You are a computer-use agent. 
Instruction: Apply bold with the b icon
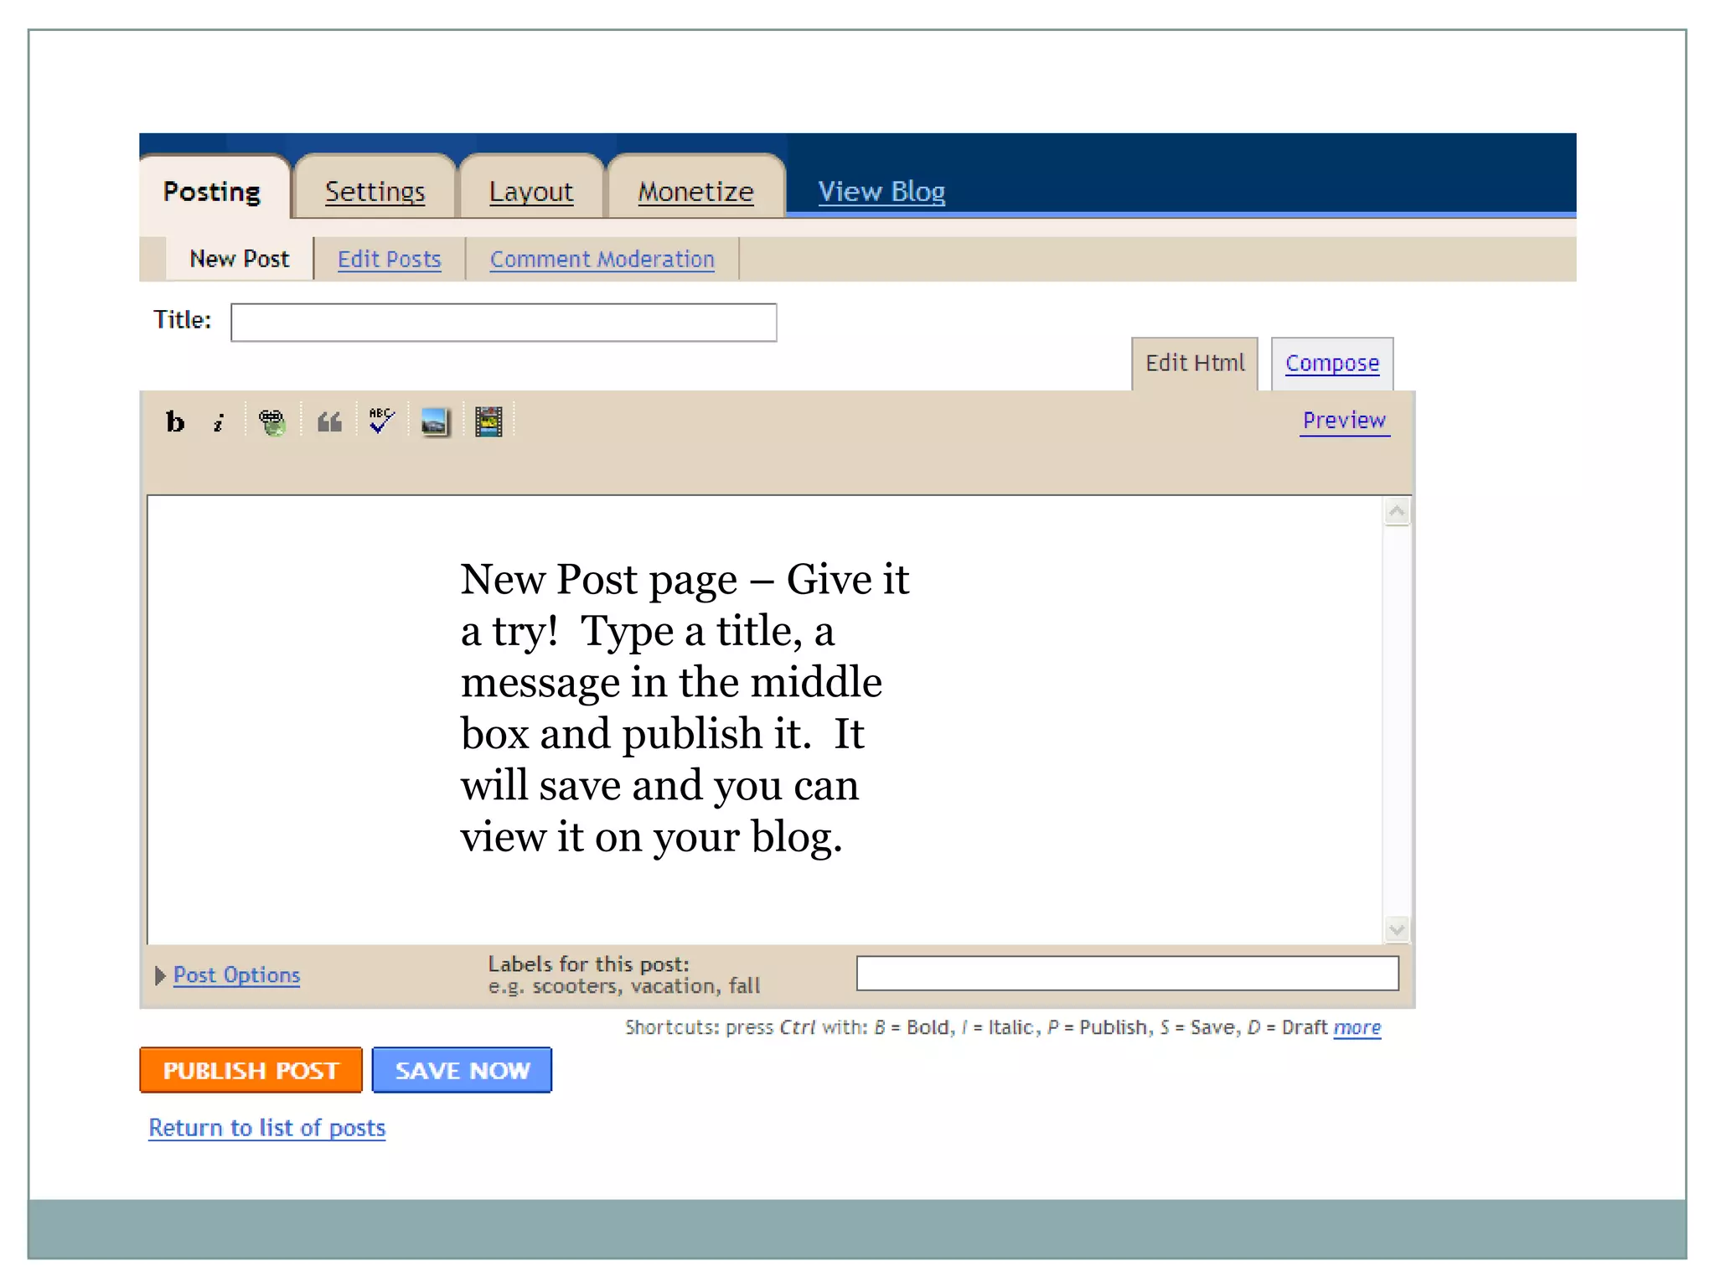pyautogui.click(x=175, y=421)
